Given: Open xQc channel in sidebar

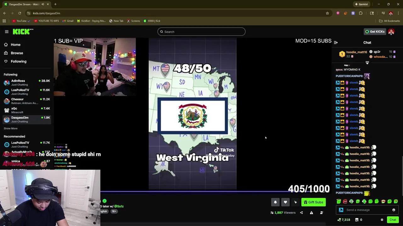Looking at the screenshot, I should tap(27, 110).
